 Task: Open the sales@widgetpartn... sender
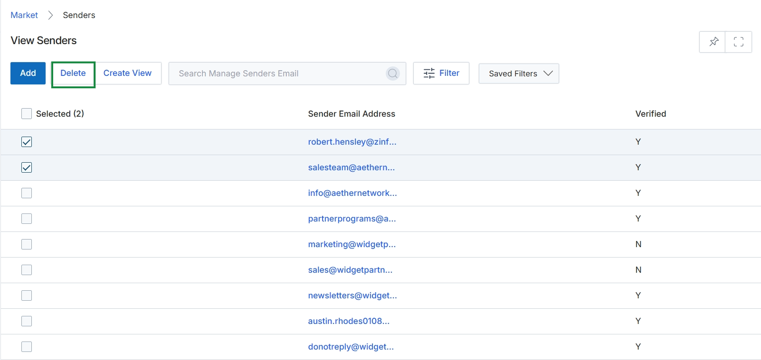coord(350,270)
